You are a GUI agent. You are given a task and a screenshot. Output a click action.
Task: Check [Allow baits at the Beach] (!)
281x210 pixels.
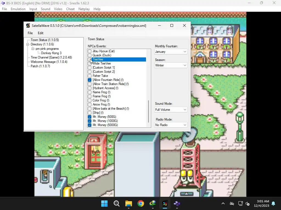tap(90, 109)
